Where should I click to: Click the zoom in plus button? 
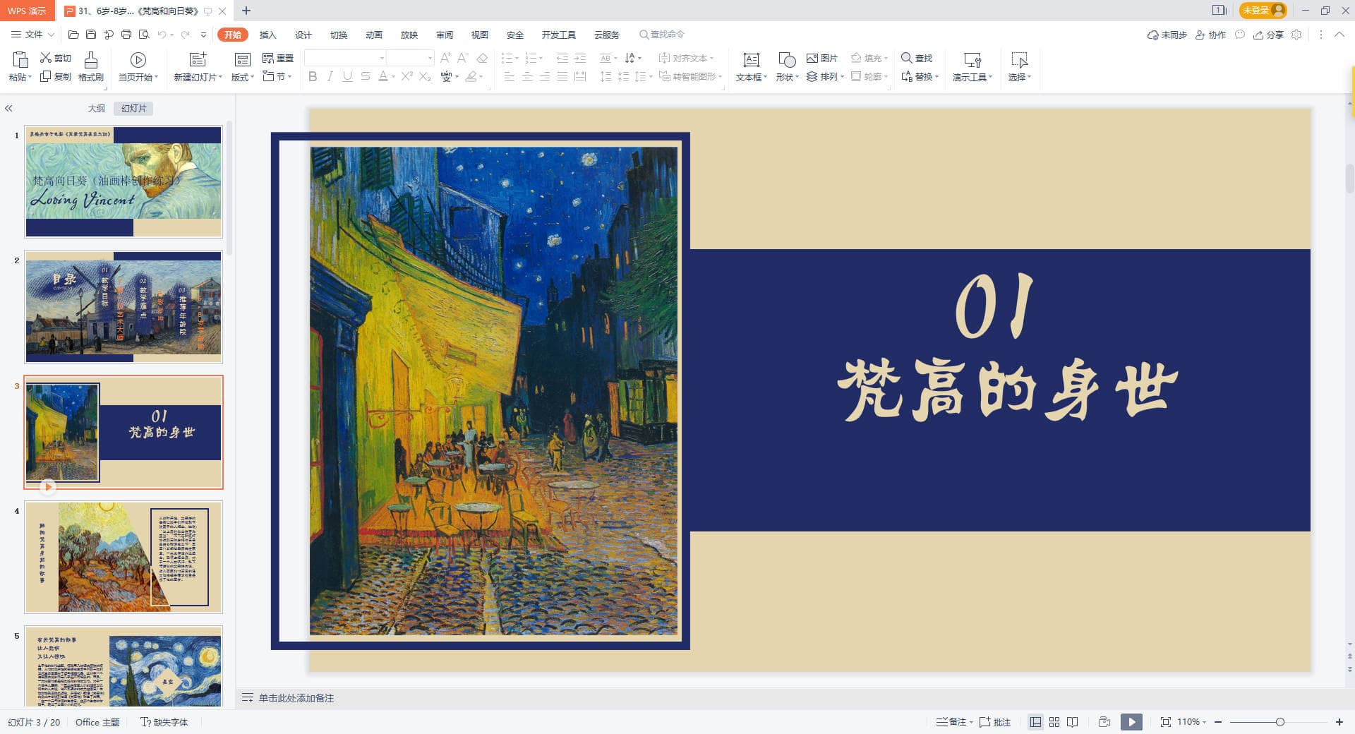point(1339,722)
